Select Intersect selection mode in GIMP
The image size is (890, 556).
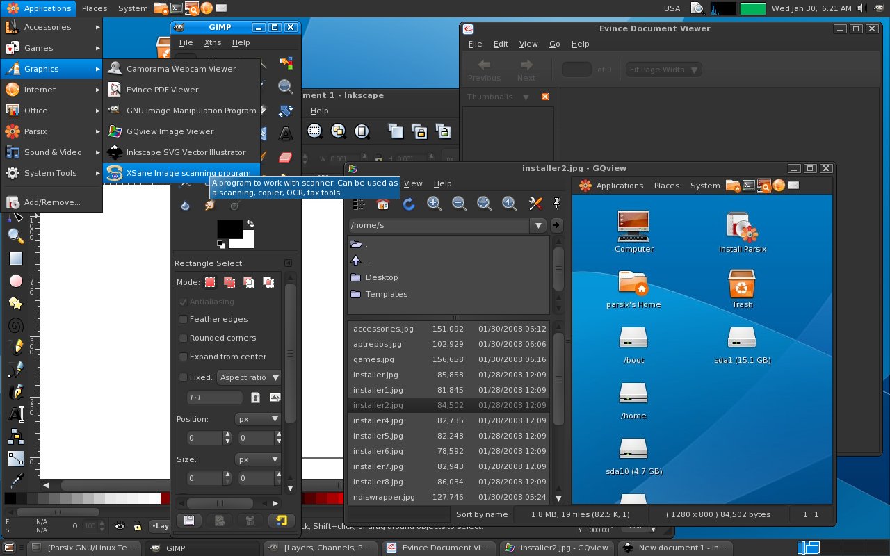tap(268, 282)
